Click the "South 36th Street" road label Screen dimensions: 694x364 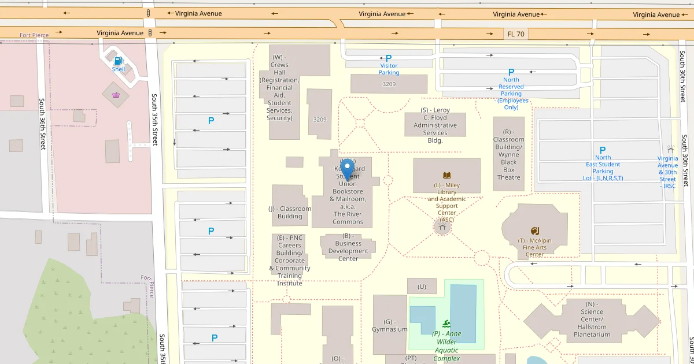[42, 124]
